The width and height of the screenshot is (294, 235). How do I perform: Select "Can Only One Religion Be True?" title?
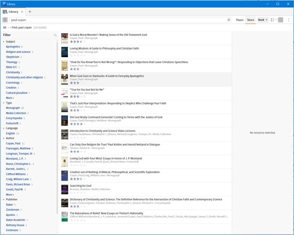click(115, 145)
